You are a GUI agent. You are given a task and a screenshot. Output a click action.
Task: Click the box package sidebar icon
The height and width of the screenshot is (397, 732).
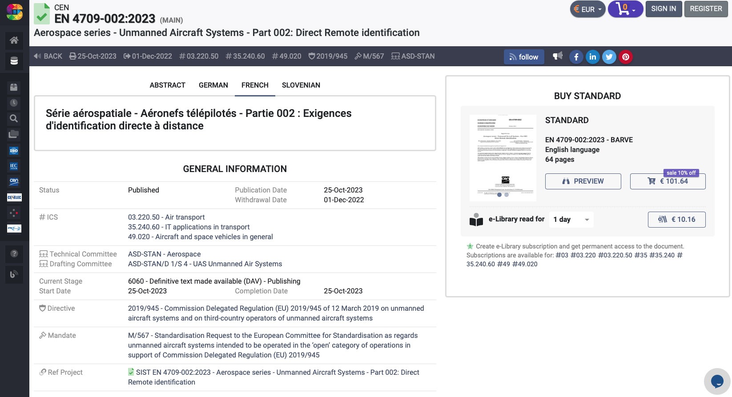pos(14,87)
